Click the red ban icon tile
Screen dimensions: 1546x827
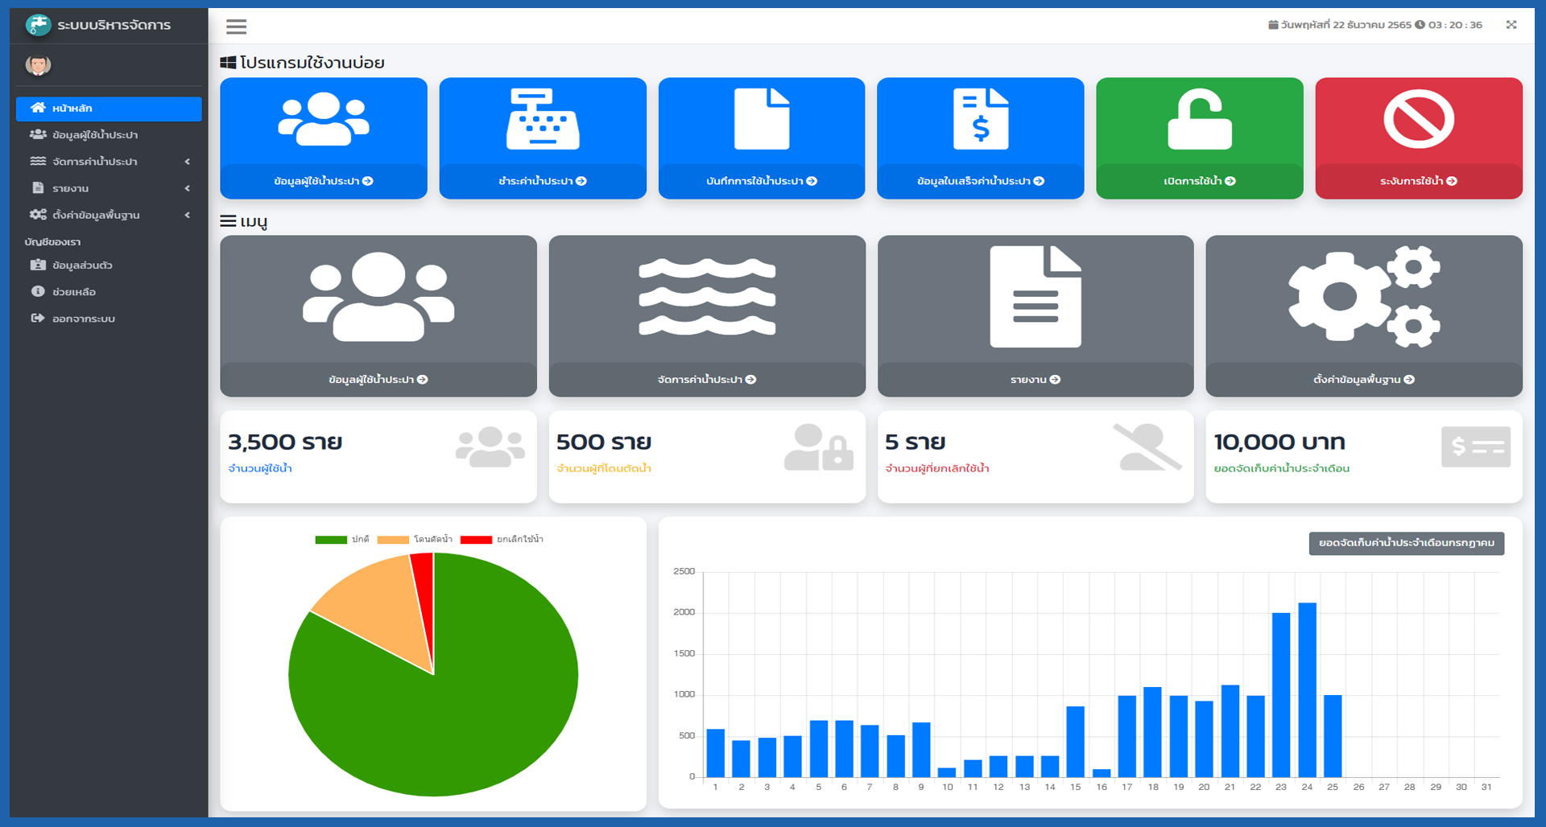(1418, 120)
